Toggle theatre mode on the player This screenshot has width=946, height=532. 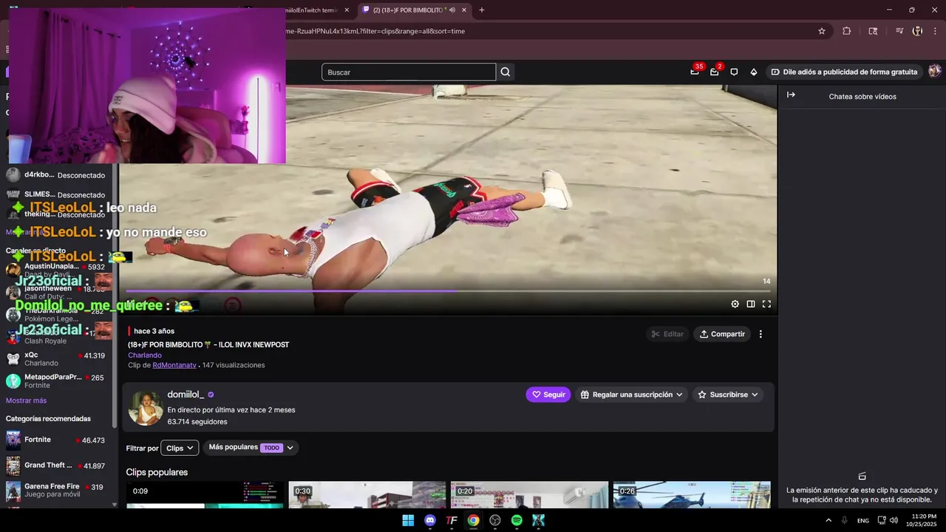tap(751, 304)
